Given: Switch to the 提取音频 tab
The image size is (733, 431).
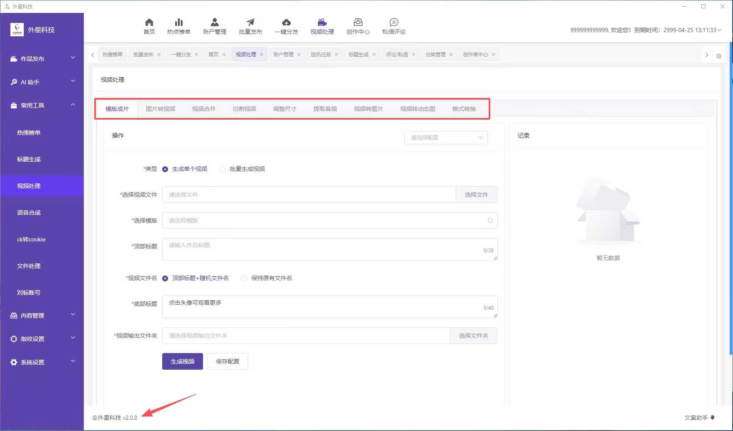Looking at the screenshot, I should pyautogui.click(x=325, y=109).
